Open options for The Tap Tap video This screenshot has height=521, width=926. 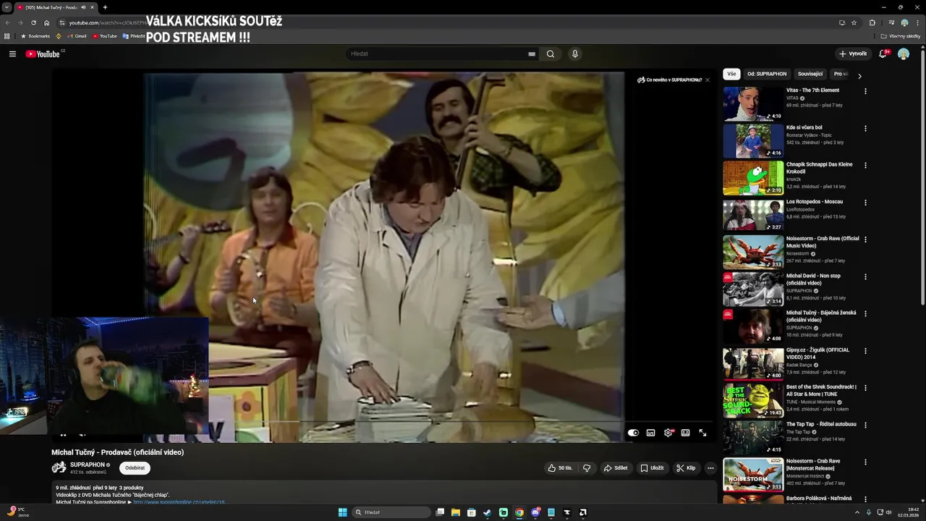pos(865,425)
